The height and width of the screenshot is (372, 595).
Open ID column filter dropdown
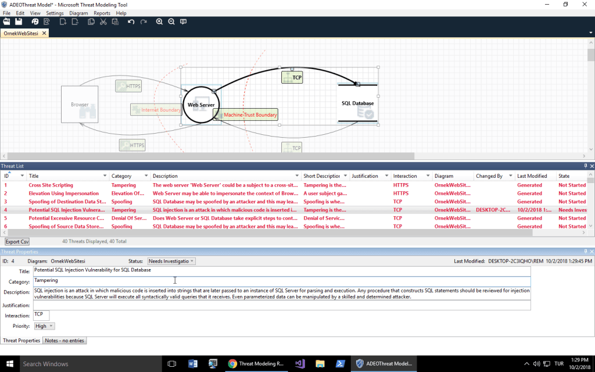(22, 176)
